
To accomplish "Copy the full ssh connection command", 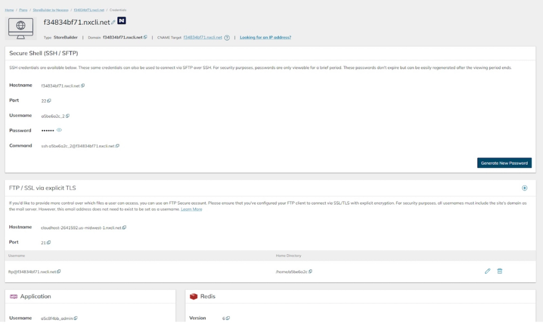I will pos(118,146).
